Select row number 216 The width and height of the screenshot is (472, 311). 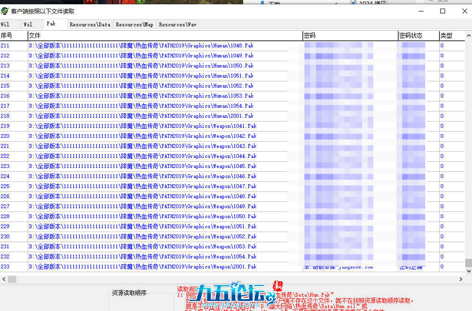5,96
